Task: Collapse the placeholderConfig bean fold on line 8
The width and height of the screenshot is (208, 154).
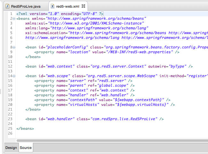Action: click(14, 48)
